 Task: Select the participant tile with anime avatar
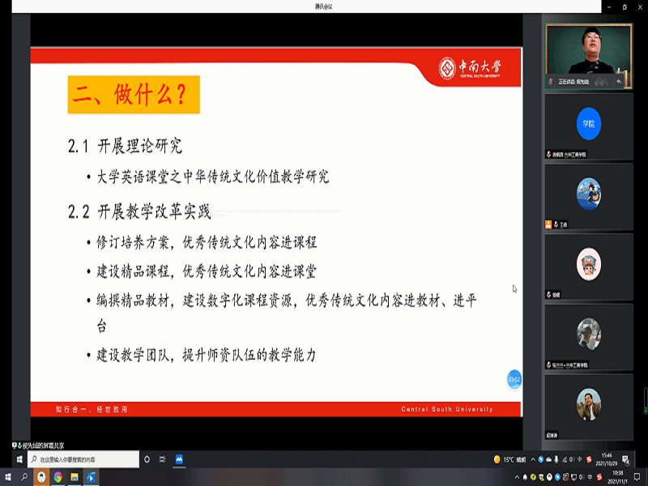[589, 195]
